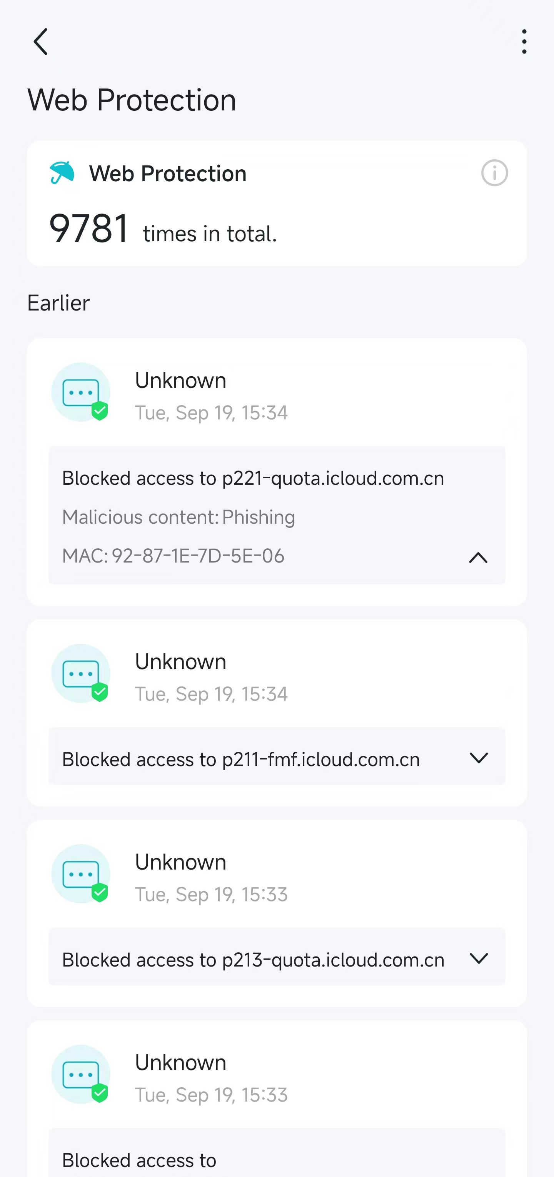Open the three-dot overflow menu

524,42
